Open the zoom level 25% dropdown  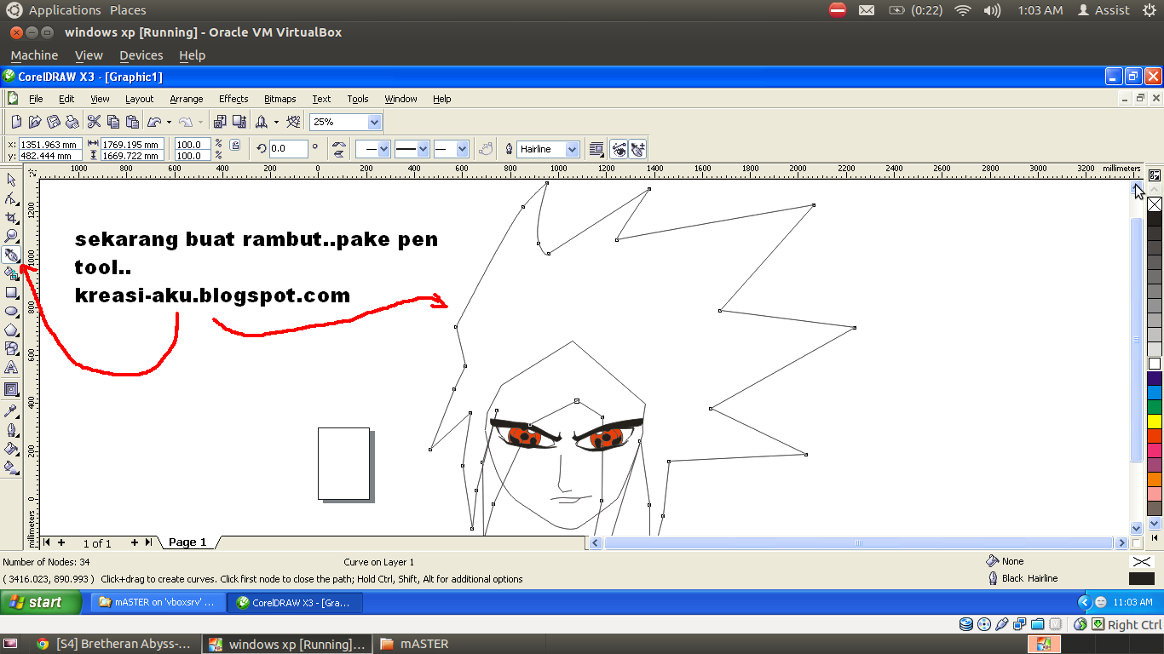pos(374,122)
